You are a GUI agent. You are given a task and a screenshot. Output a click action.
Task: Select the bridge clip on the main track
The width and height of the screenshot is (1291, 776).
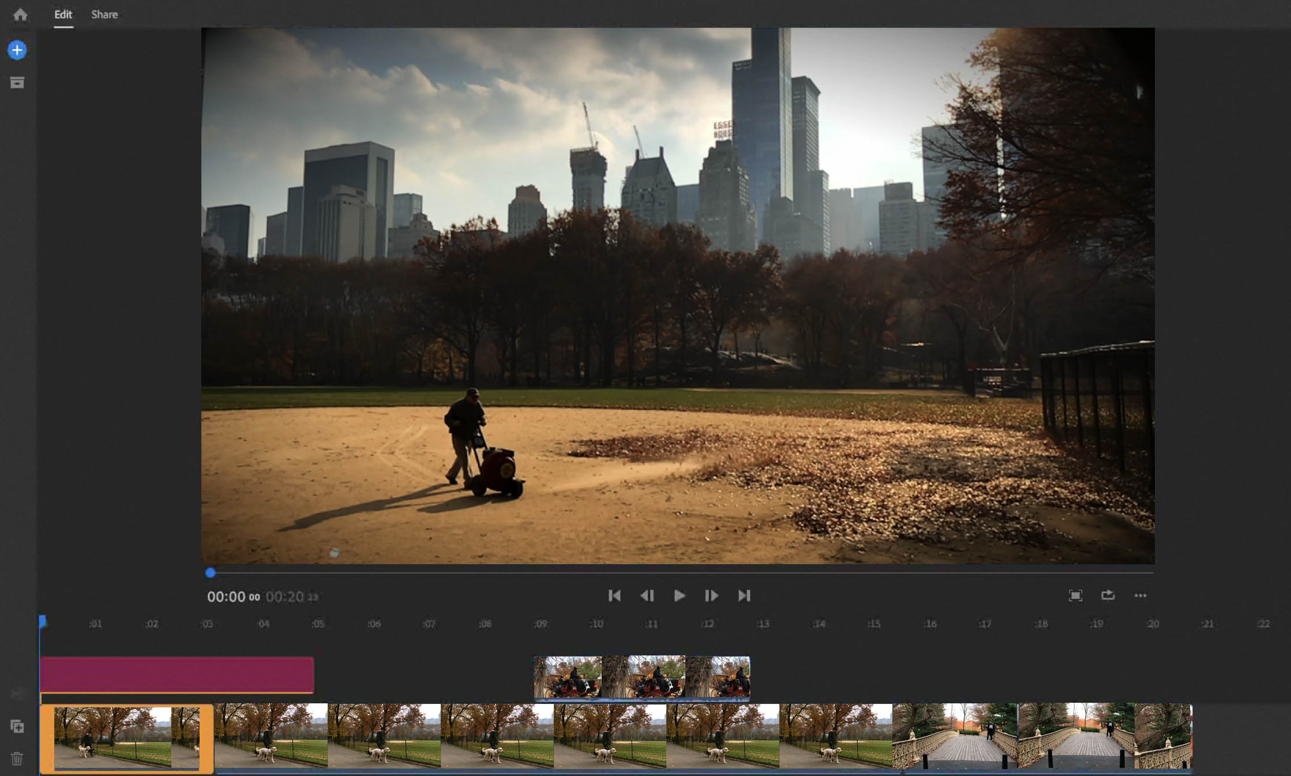[1042, 736]
